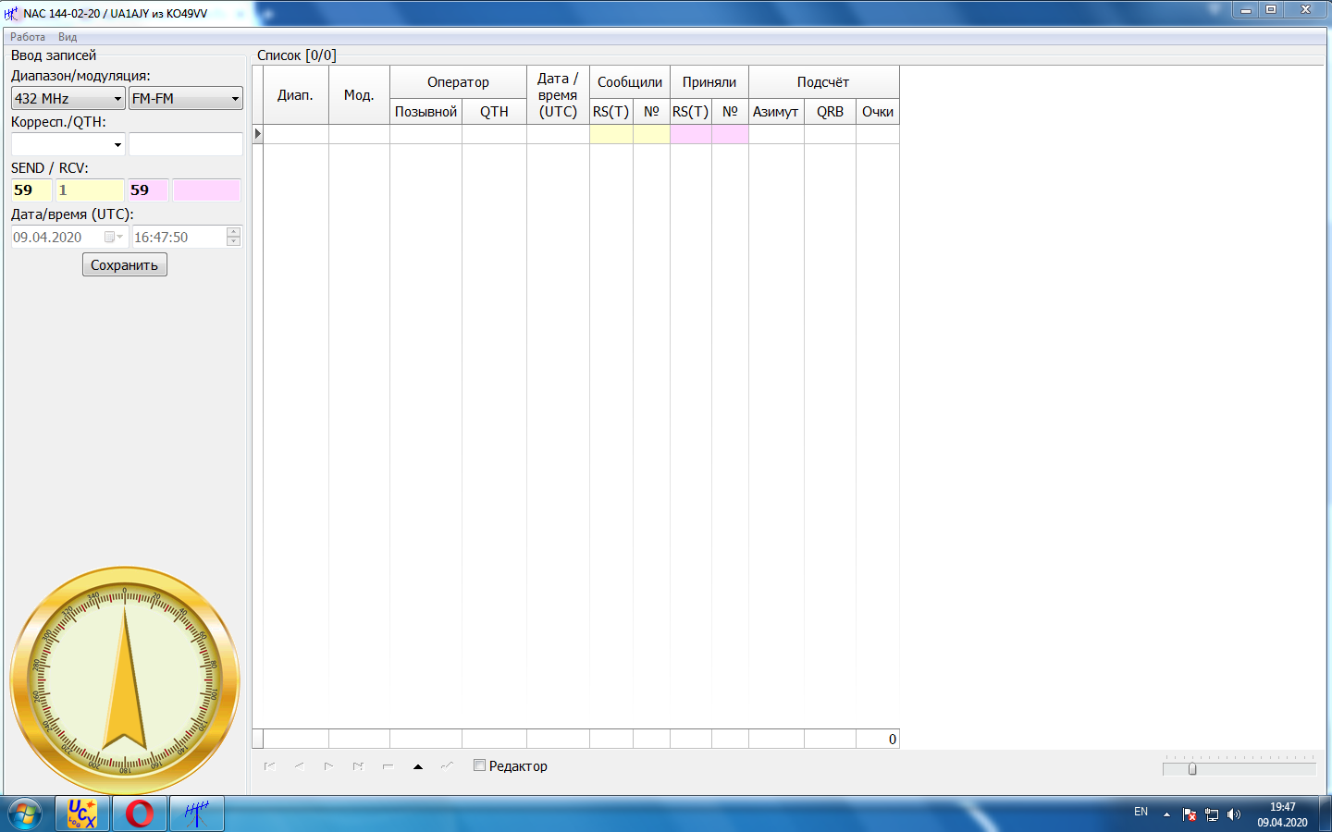Screen dimensions: 1332x832
Task: Click the gold compass azimuth dial
Action: (x=125, y=681)
